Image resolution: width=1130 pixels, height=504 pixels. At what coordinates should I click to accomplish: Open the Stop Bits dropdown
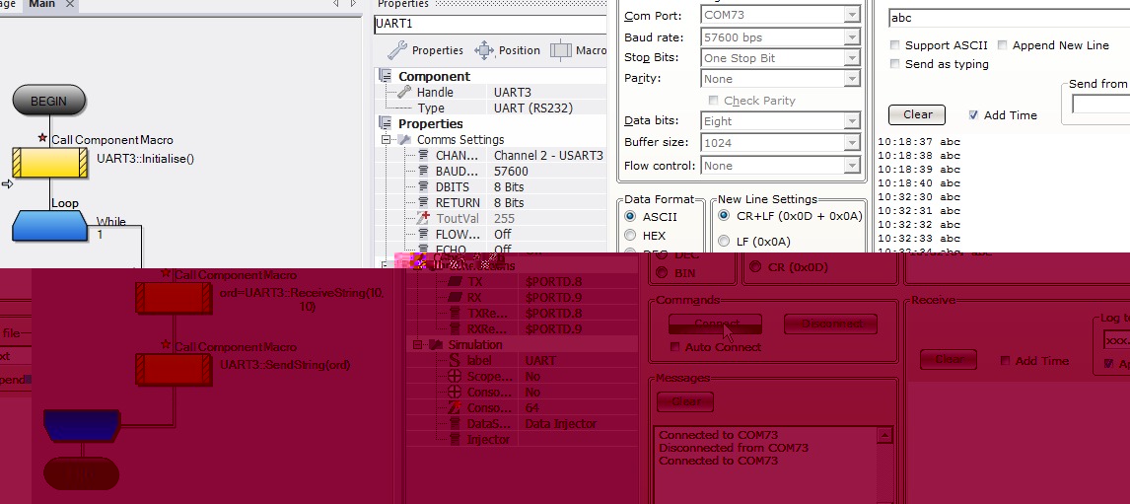click(x=853, y=57)
